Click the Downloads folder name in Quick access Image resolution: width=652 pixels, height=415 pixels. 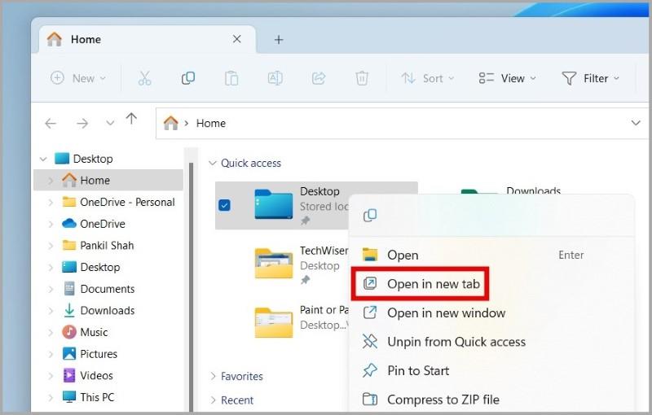click(x=534, y=191)
